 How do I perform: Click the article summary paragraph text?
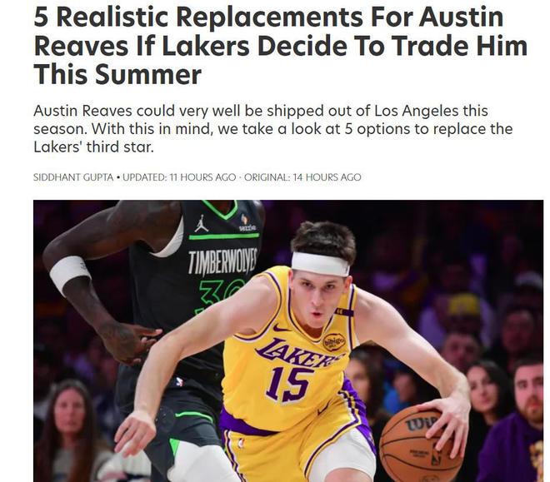tap(272, 129)
